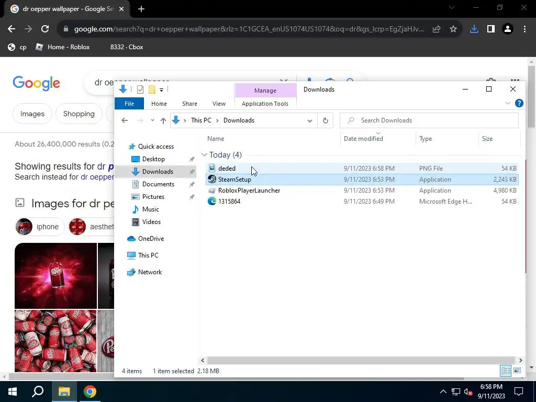
Task: Select the Images filter chip on Google
Action: pyautogui.click(x=32, y=114)
